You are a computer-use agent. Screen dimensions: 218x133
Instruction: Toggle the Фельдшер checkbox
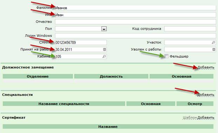[x=166, y=56]
